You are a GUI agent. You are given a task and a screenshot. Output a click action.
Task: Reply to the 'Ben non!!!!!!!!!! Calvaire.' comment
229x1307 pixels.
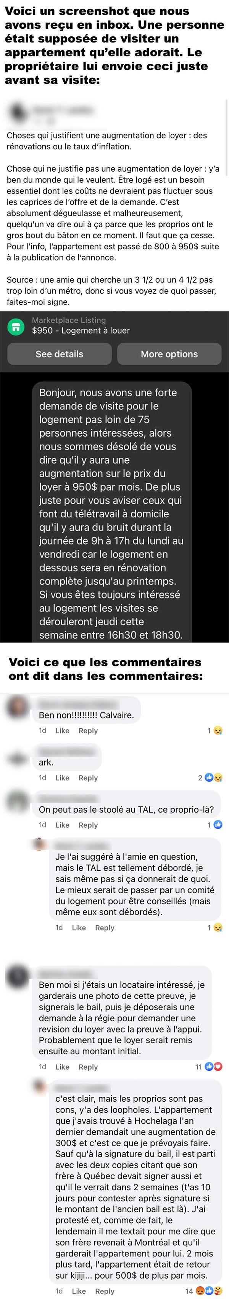(x=88, y=731)
